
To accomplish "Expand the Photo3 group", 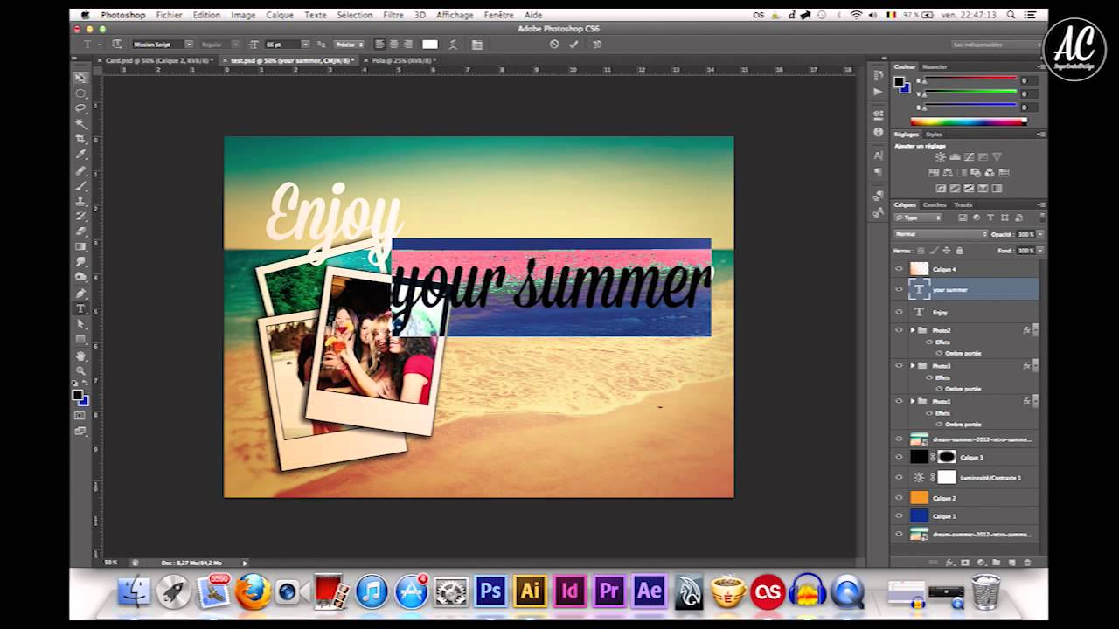I will coord(913,365).
